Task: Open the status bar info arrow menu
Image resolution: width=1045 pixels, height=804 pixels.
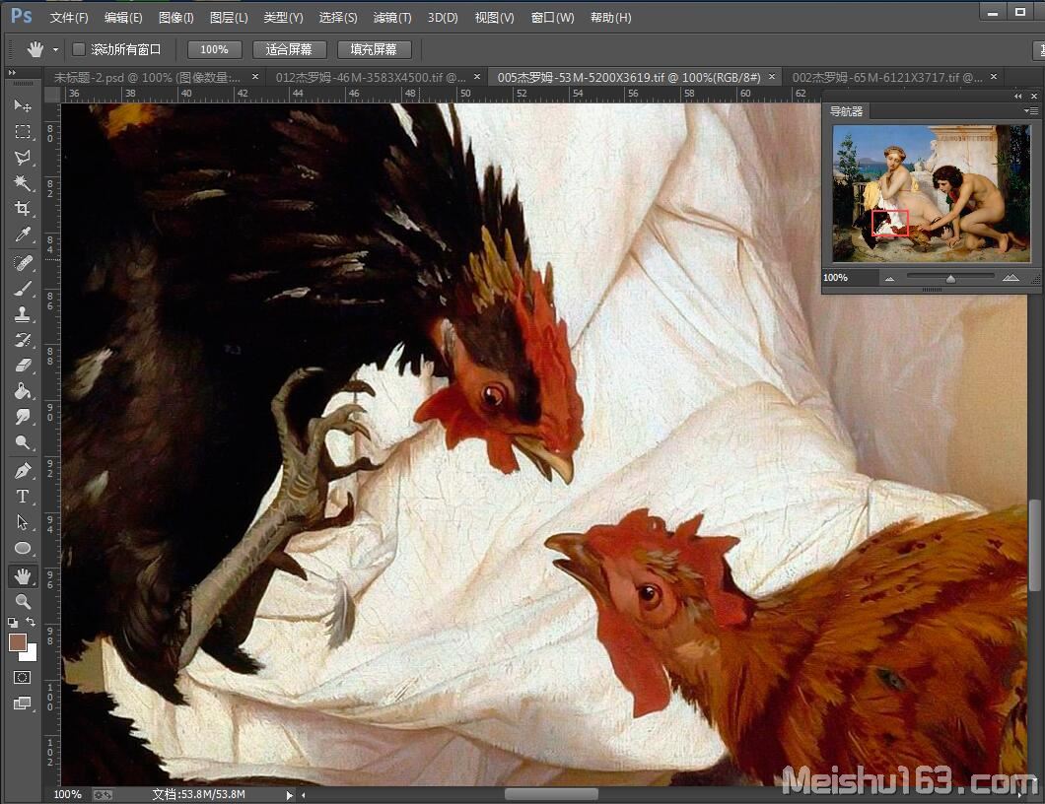Action: coord(289,795)
